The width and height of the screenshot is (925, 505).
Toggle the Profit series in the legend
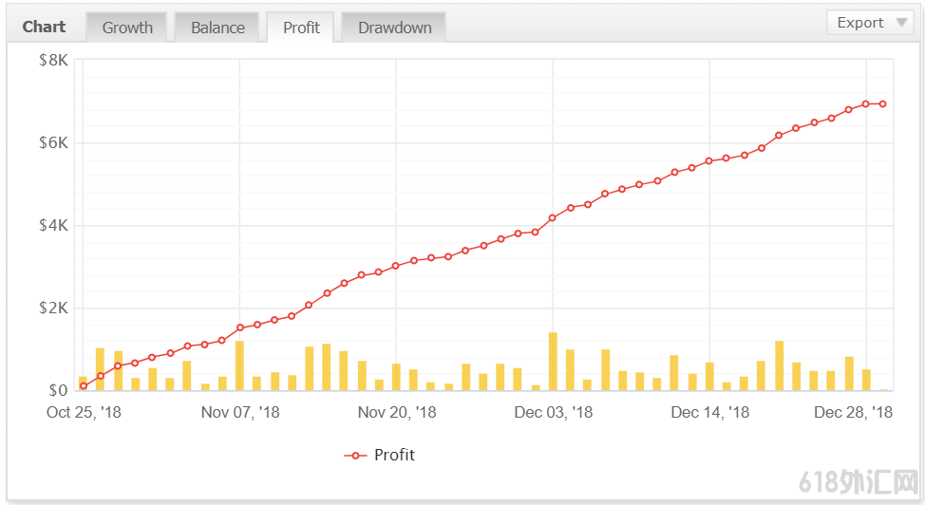tap(394, 456)
